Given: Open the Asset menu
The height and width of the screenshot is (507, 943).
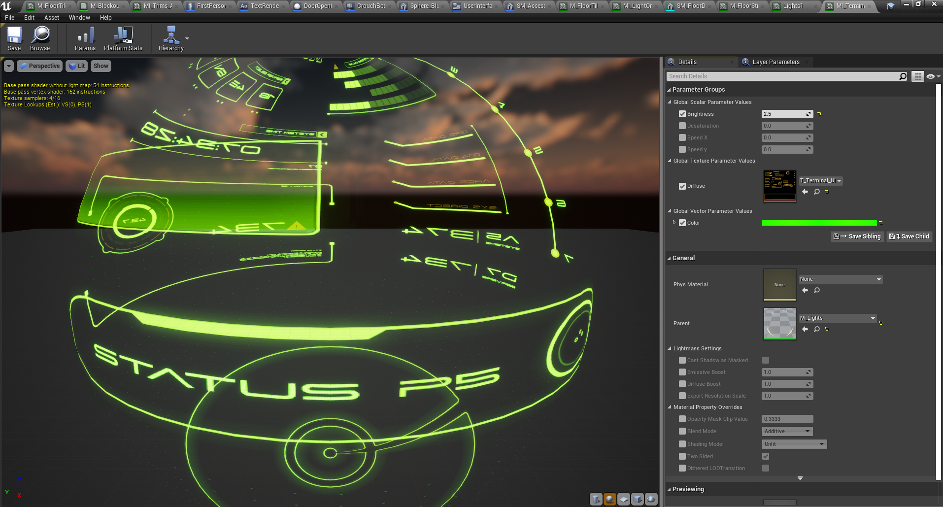Looking at the screenshot, I should pos(51,18).
